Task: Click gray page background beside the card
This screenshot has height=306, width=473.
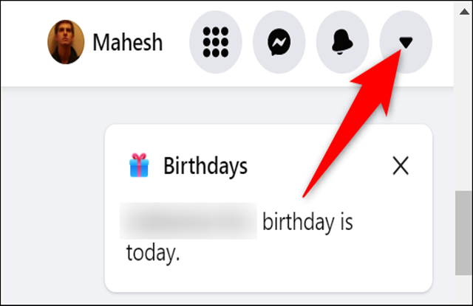Action: pyautogui.click(x=51, y=195)
